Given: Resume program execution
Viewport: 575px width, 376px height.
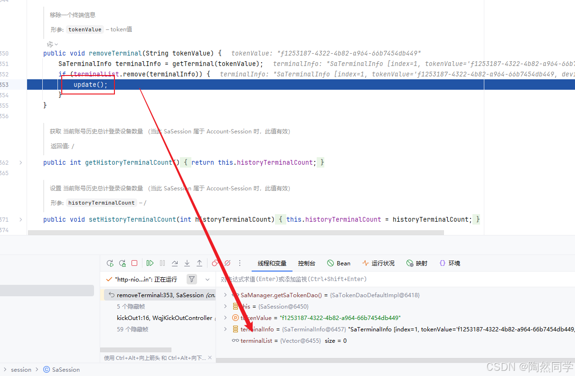Looking at the screenshot, I should point(150,263).
